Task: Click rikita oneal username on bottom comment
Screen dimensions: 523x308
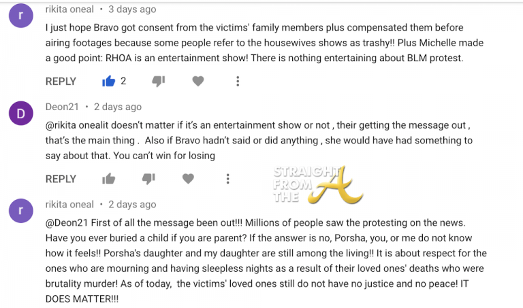Action: 69,204
